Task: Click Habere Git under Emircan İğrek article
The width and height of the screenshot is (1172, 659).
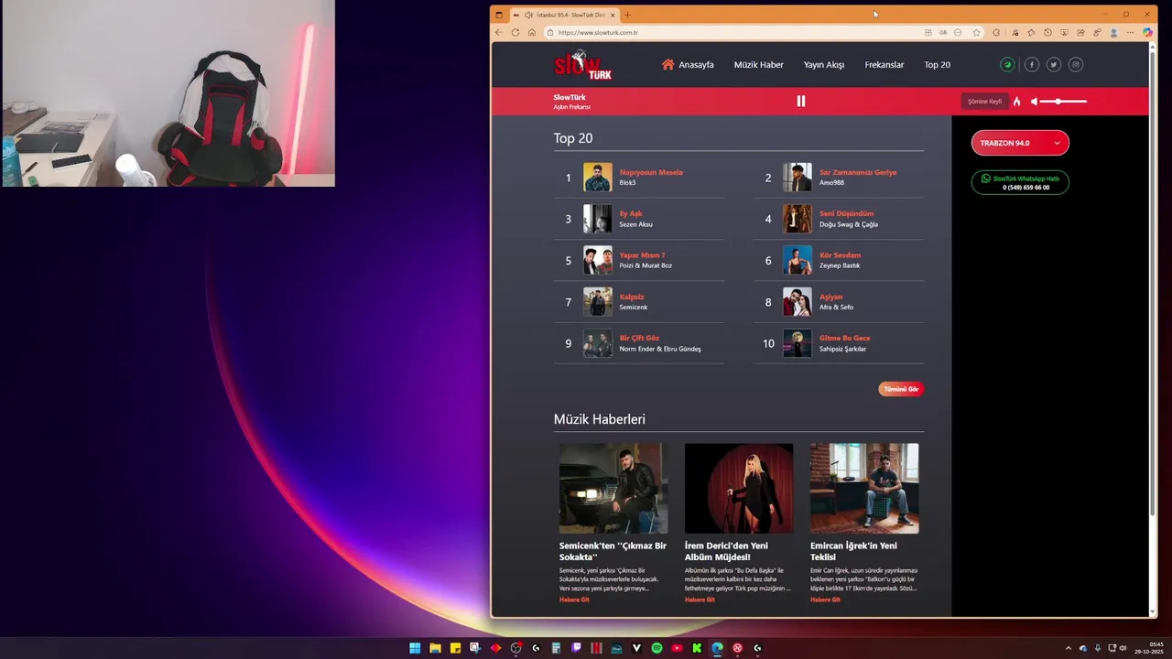Action: pyautogui.click(x=825, y=600)
